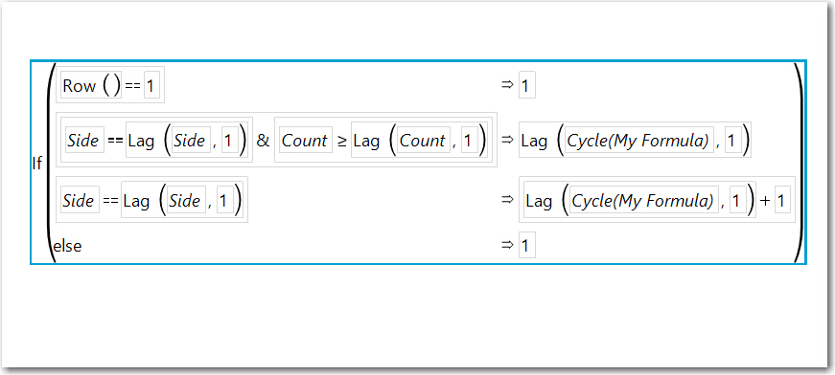Click Side column in third condition
The image size is (835, 375).
79,201
